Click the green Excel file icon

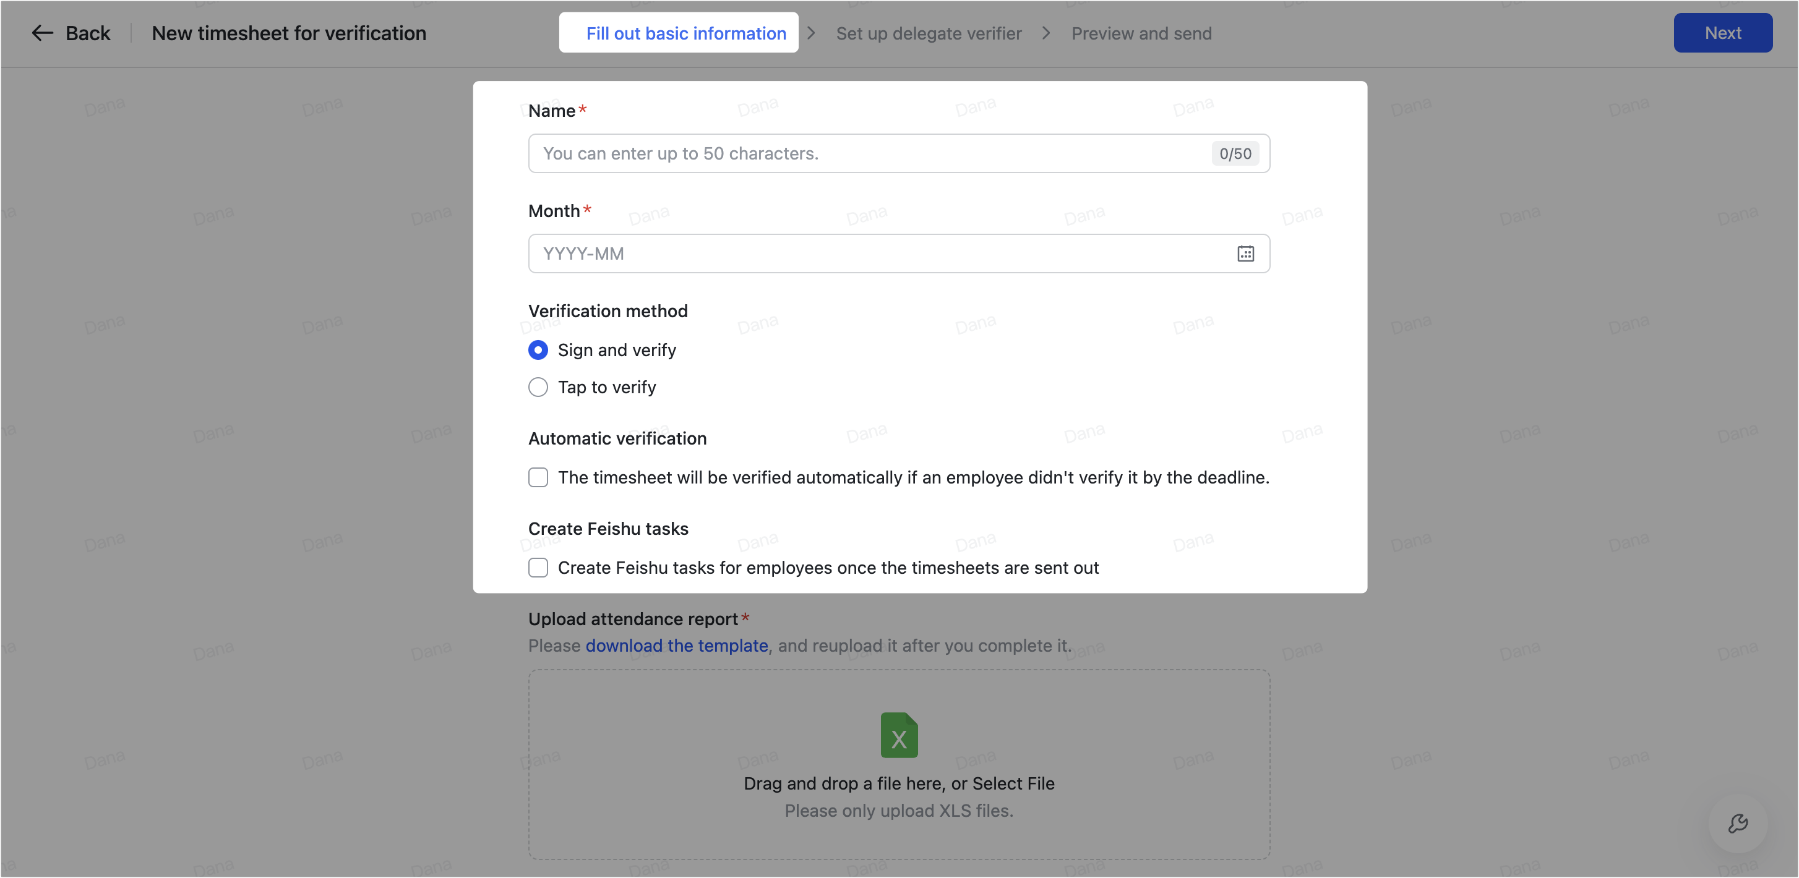[x=898, y=735]
